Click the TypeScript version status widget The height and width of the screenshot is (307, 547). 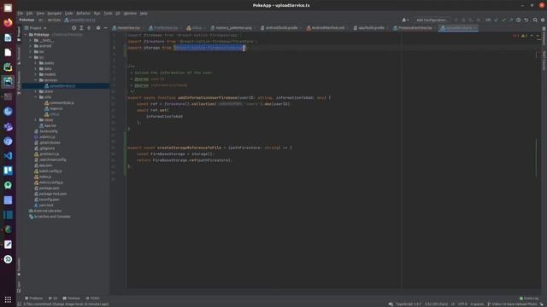coord(409,304)
